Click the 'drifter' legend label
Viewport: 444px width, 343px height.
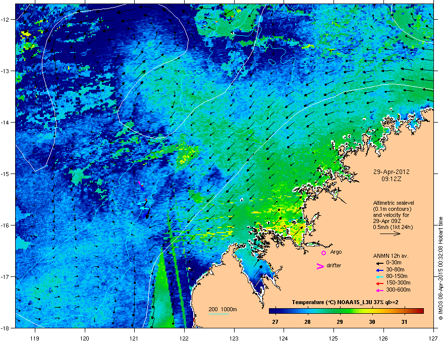[x=334, y=265]
